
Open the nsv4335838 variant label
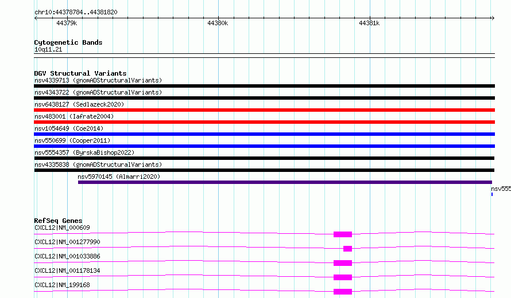click(98, 164)
